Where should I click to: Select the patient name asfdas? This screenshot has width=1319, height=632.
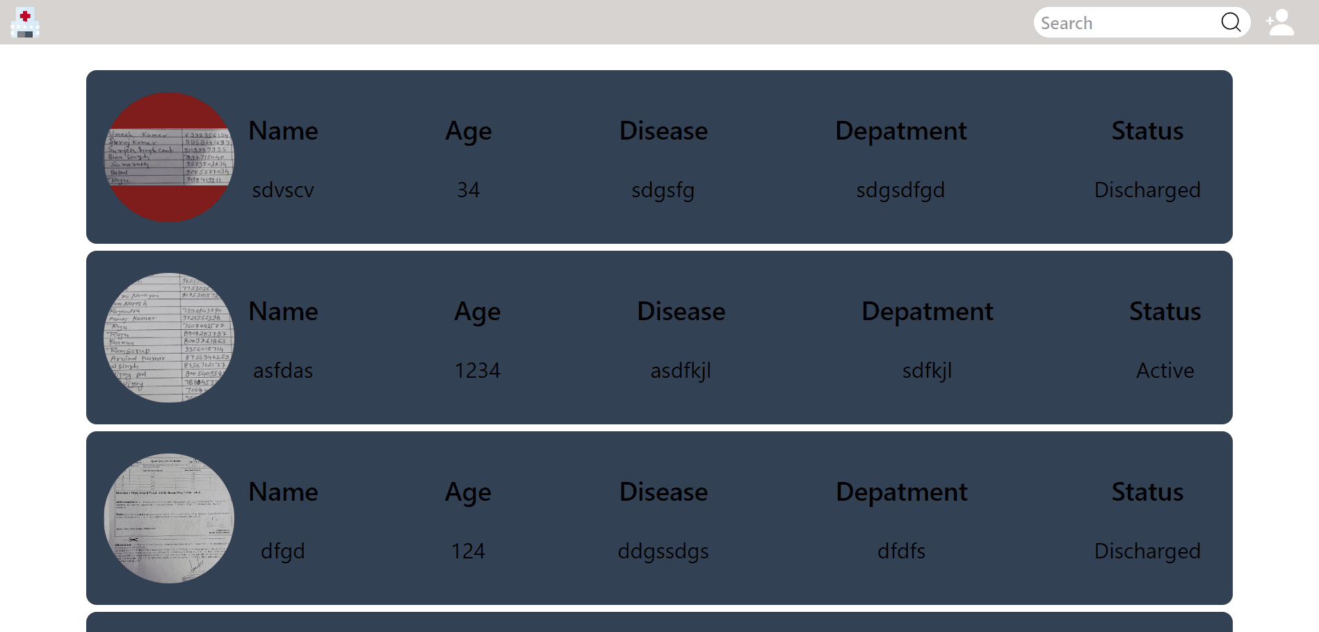pos(283,370)
